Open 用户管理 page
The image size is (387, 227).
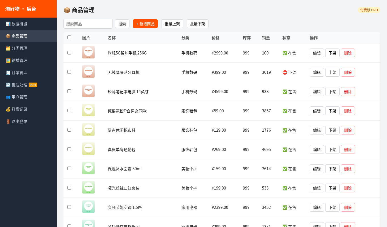point(28,97)
